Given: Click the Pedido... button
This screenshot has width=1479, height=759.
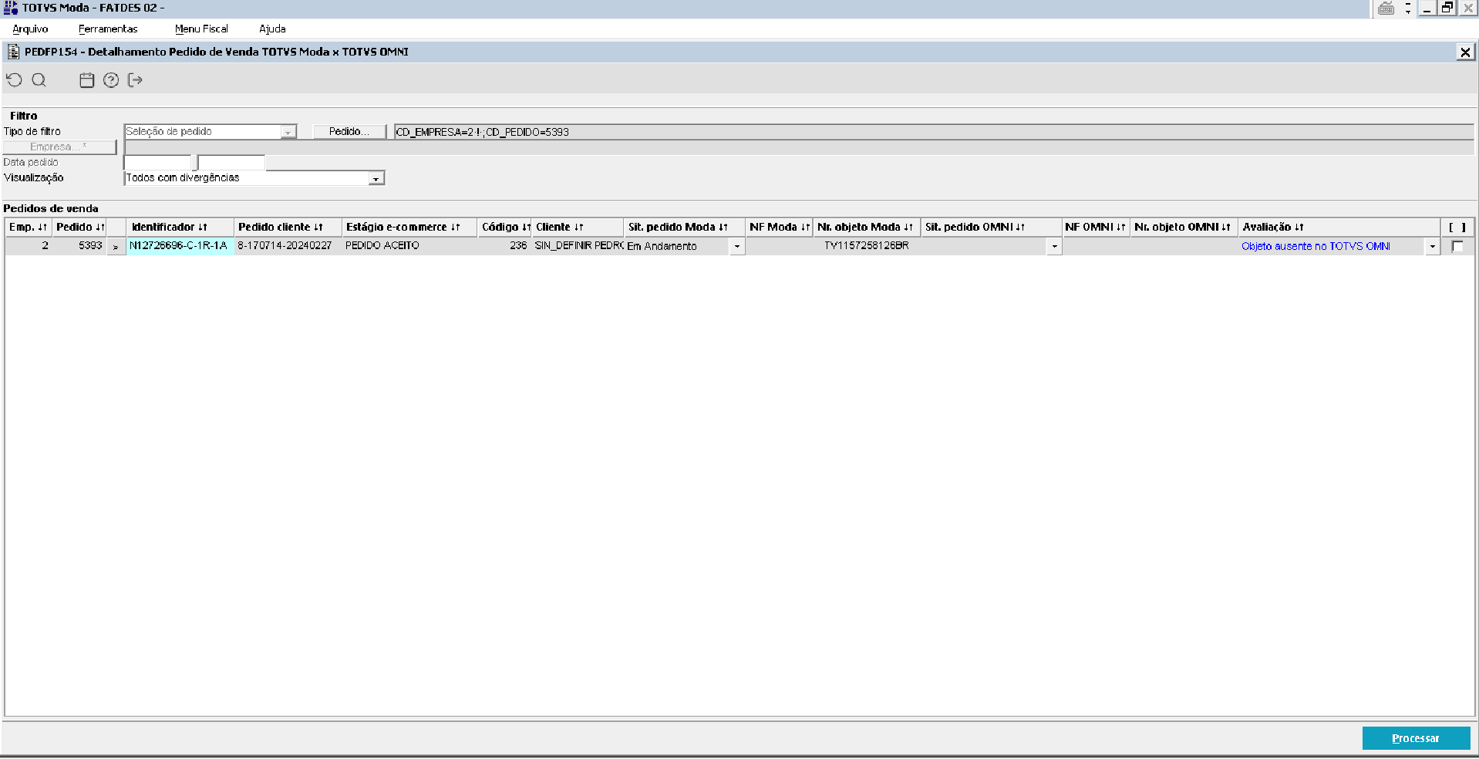Looking at the screenshot, I should [x=349, y=132].
